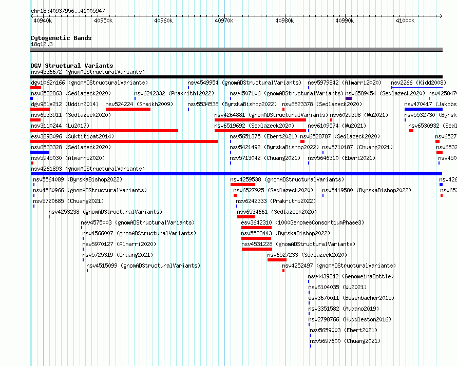Click the 40970k ruler tick label
Viewport: 457px width, 366px height.
[224, 21]
